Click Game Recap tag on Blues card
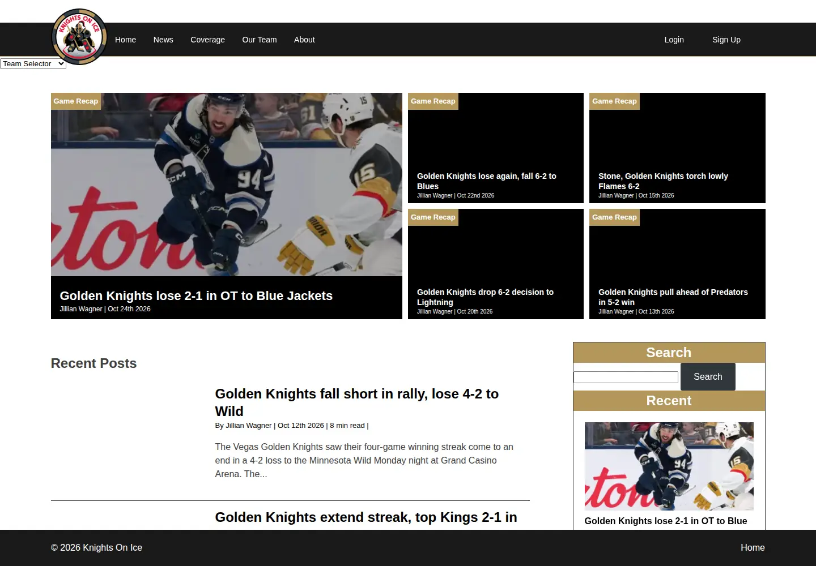This screenshot has height=566, width=816. 433,101
